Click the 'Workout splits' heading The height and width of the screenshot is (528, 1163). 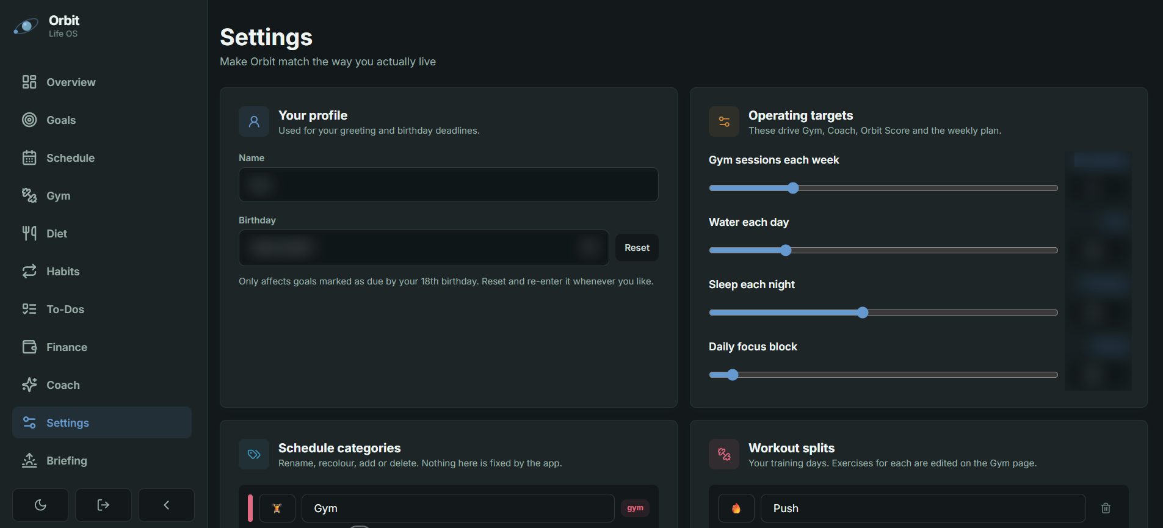(791, 448)
